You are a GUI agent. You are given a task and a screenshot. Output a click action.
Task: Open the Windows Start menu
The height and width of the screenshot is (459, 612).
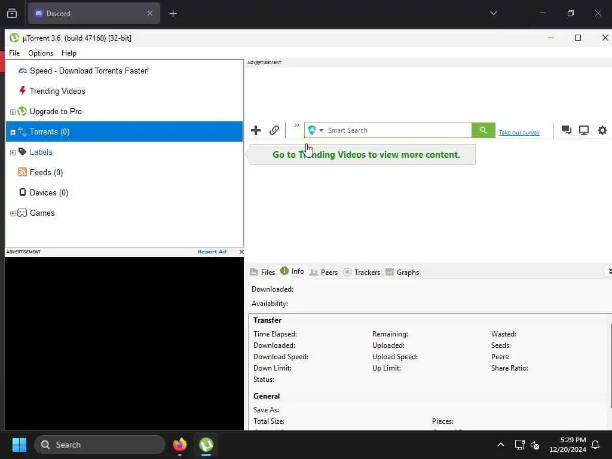19,445
